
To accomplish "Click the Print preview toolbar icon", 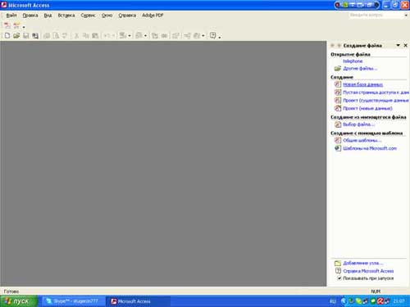I will coord(56,35).
